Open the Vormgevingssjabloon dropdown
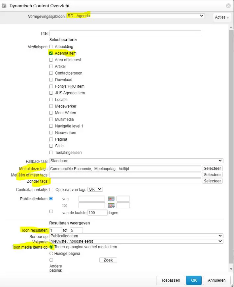Screen dimensions: 234x287 coord(135,16)
